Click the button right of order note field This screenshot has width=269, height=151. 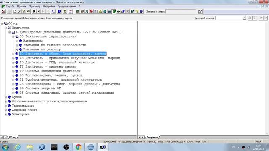200,11
